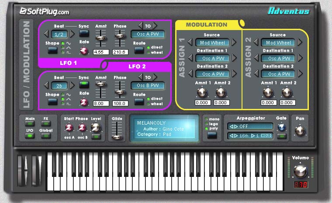Switch to Global page button
The image size is (332, 203).
(x=46, y=136)
